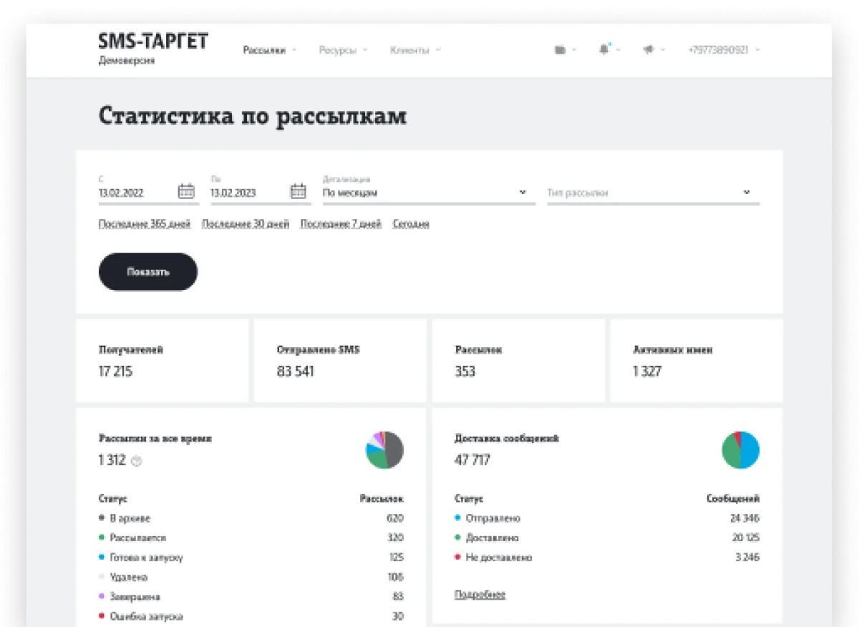This screenshot has height=627, width=859.
Task: Click the wallet icon in the header
Action: click(560, 50)
